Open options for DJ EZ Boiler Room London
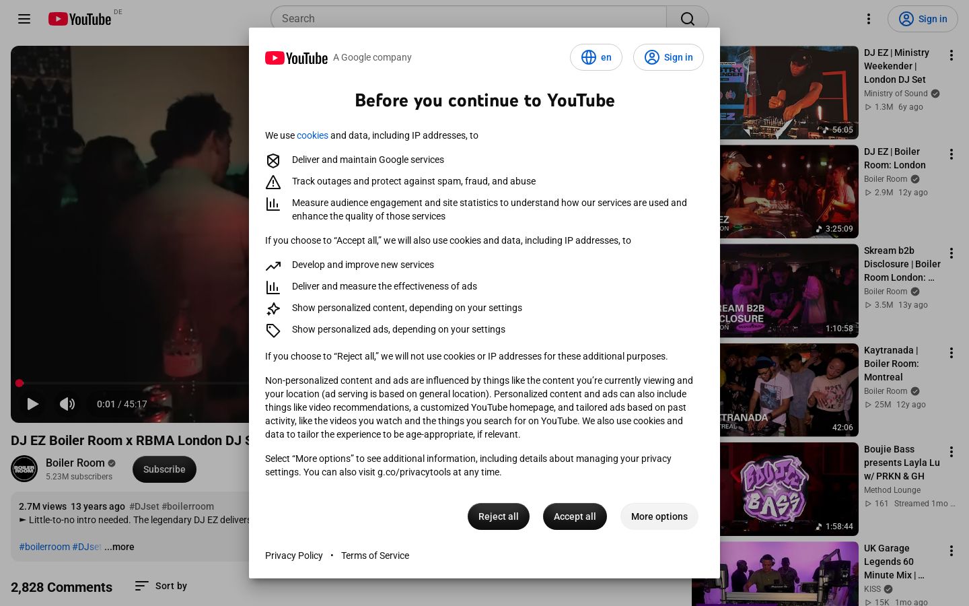This screenshot has width=969, height=606. tap(952, 154)
